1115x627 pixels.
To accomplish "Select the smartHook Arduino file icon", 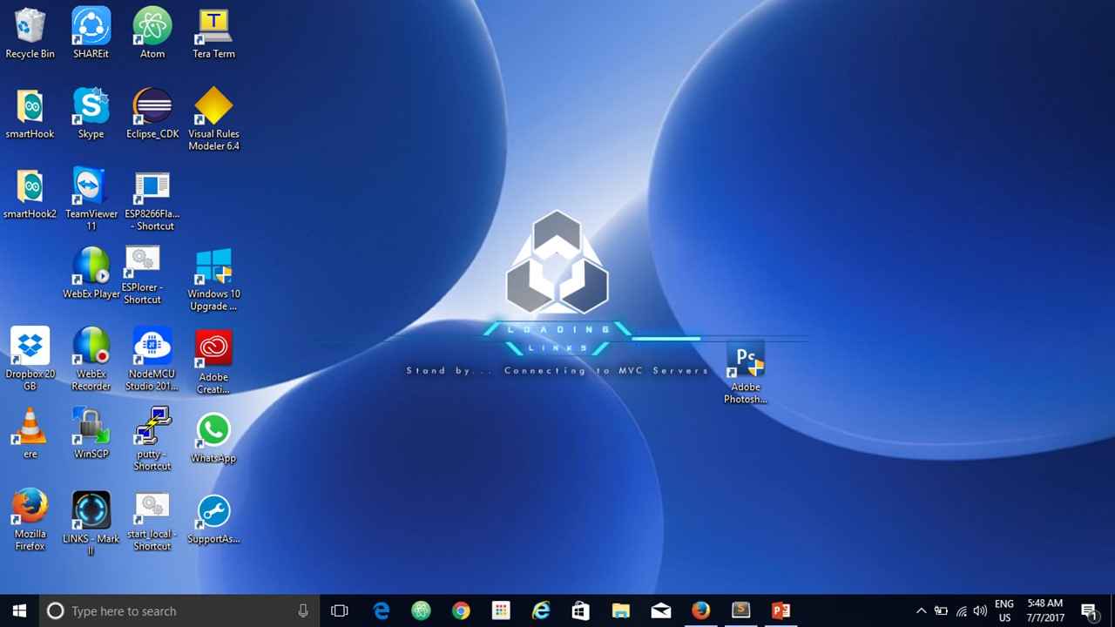I will click(x=30, y=114).
